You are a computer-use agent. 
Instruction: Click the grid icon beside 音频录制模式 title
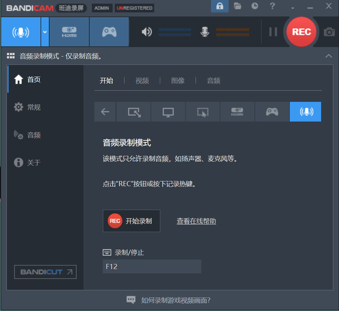pos(11,56)
